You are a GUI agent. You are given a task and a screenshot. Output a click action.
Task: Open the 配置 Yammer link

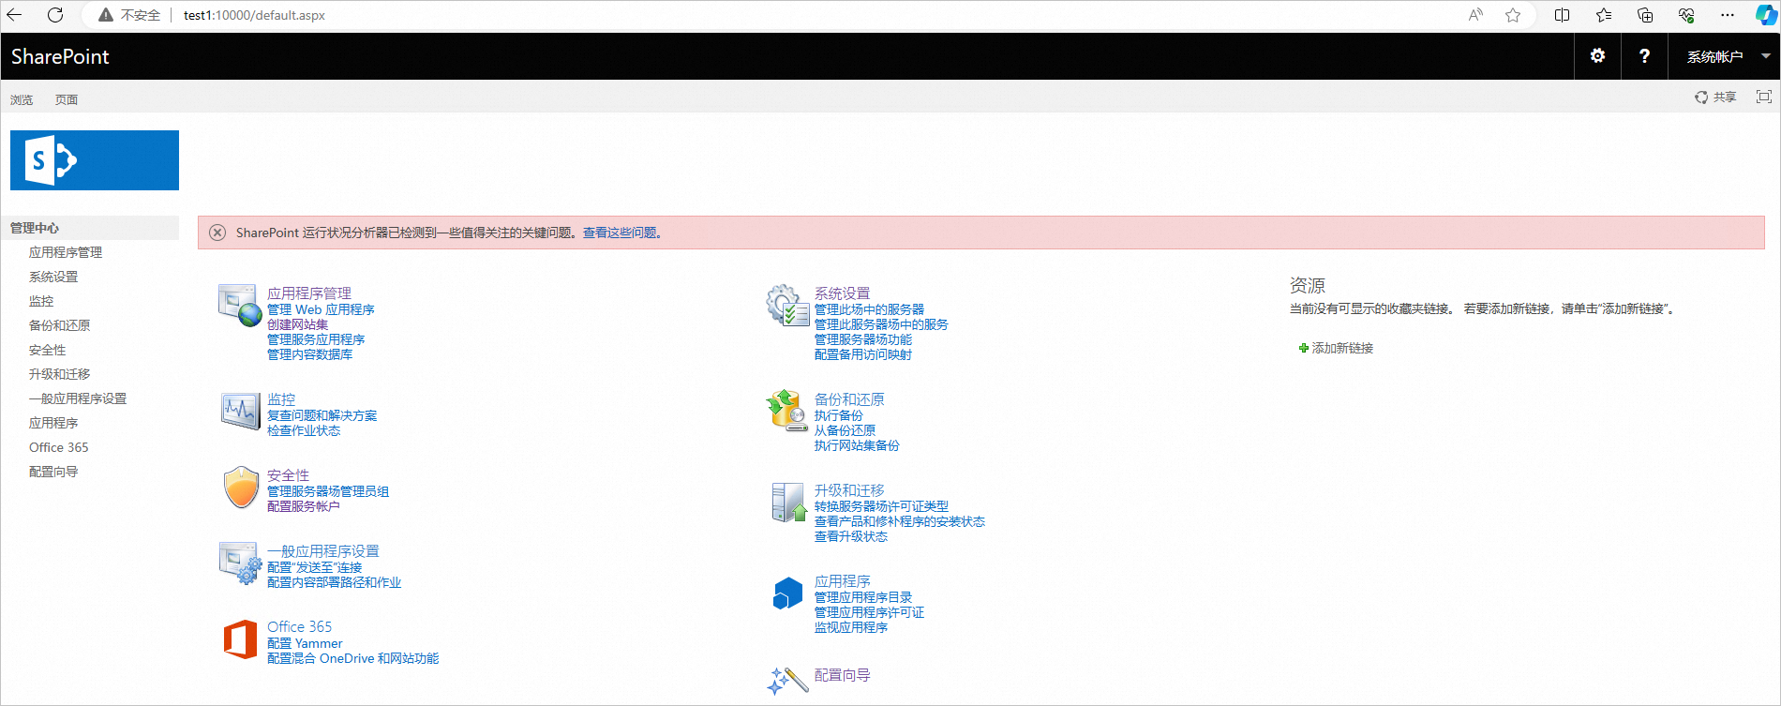point(305,643)
